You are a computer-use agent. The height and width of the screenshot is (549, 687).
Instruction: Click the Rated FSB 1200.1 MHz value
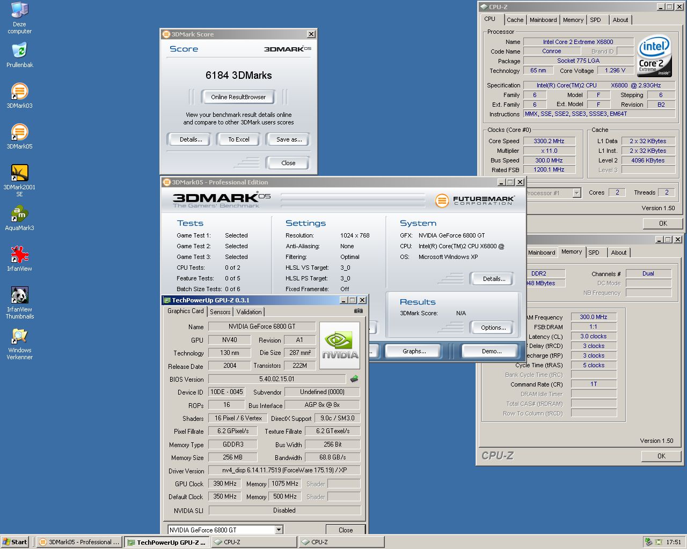549,169
